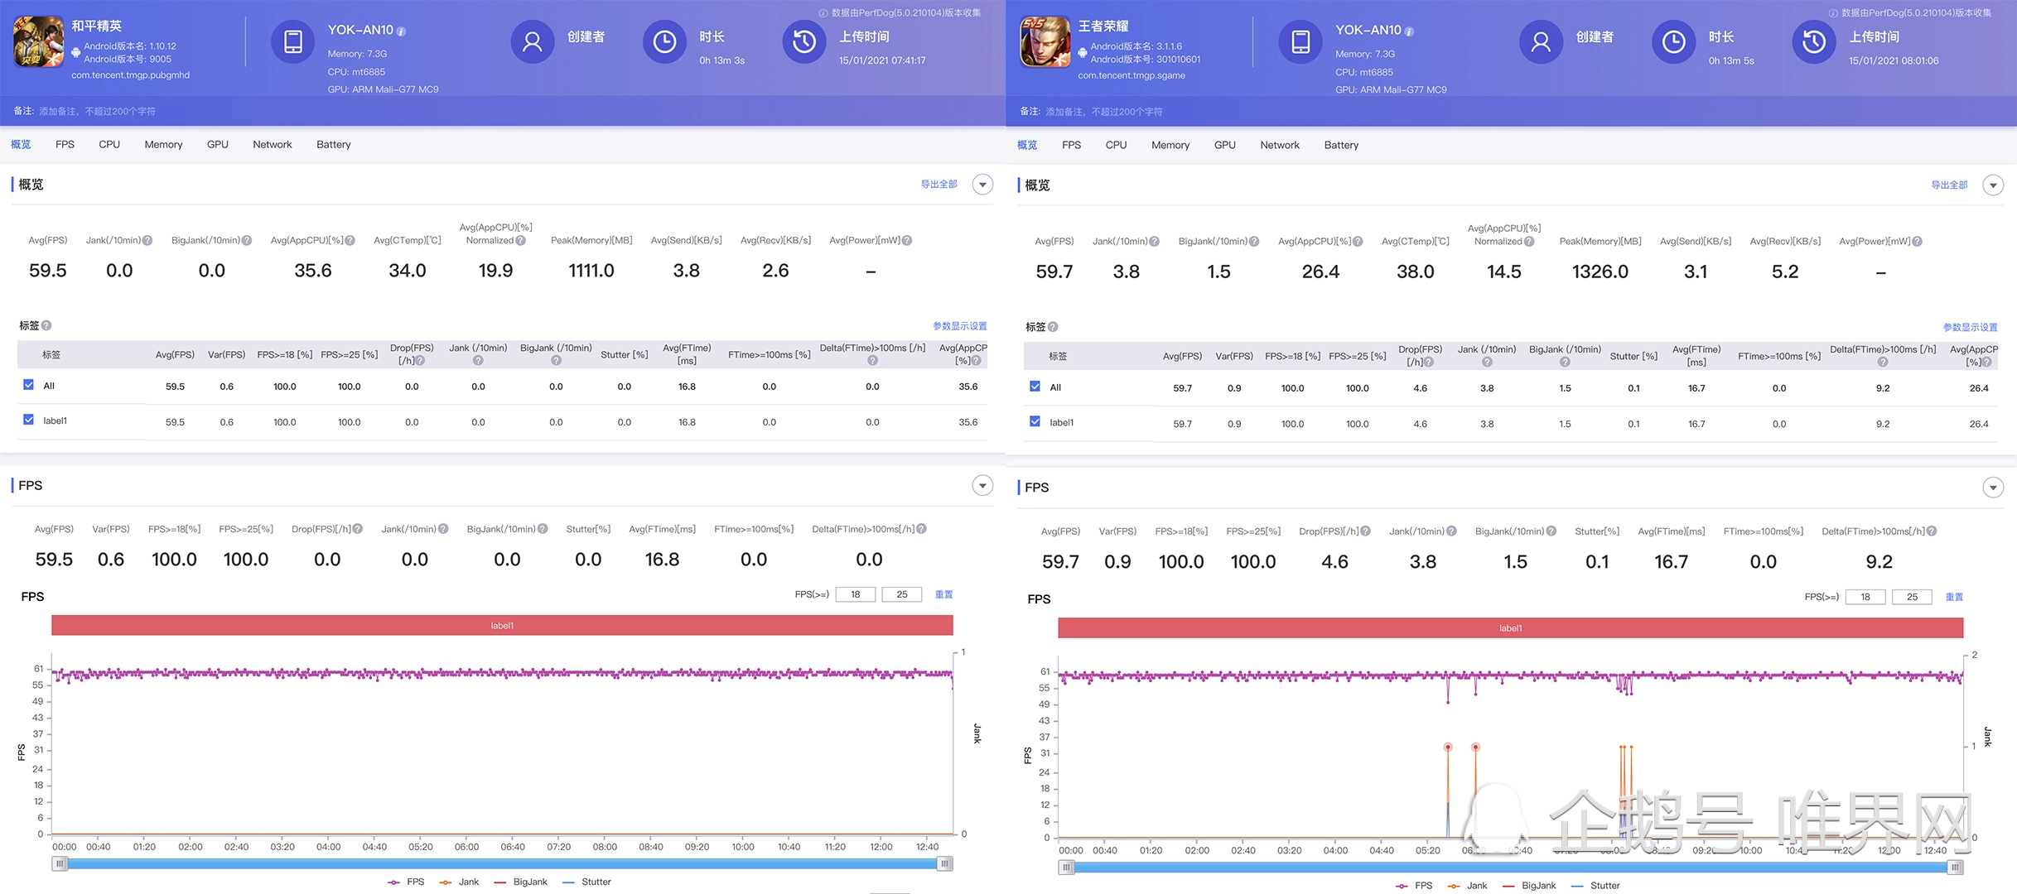The height and width of the screenshot is (894, 2017).
Task: Click help icon beside BigJank(/10min) in right FPS section
Action: point(1551,531)
